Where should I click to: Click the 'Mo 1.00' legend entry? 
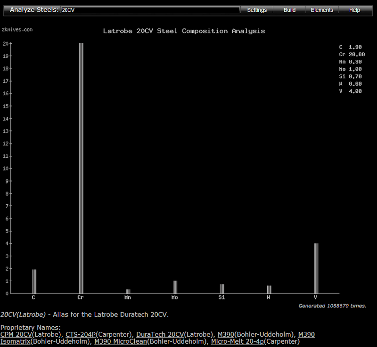[350, 69]
